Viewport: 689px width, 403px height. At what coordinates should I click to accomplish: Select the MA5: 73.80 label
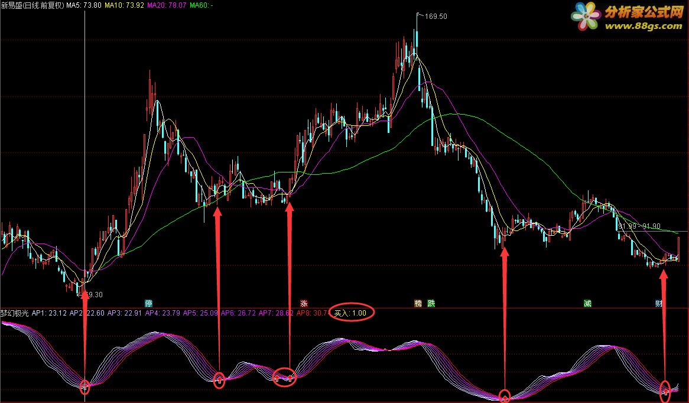point(83,5)
